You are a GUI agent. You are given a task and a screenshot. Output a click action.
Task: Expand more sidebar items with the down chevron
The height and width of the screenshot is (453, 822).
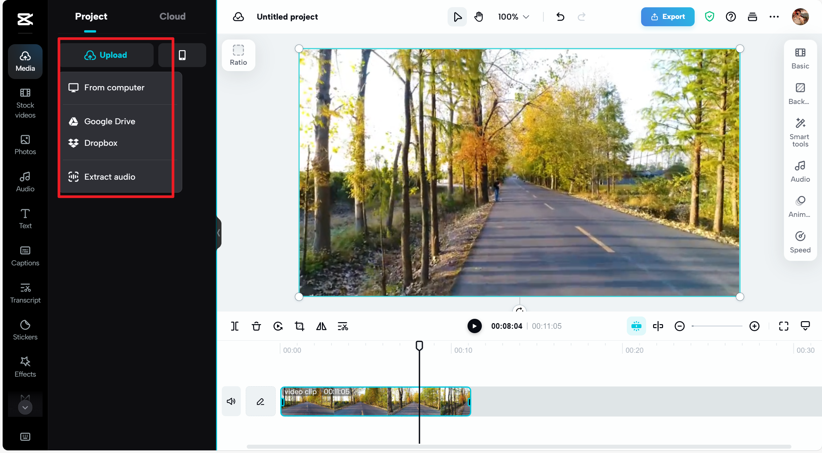(x=25, y=407)
